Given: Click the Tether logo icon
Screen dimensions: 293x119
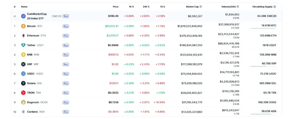Looking at the screenshot, I should point(23,45).
